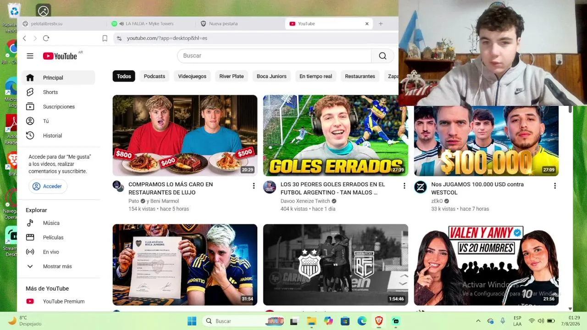Image resolution: width=587 pixels, height=330 pixels.
Task: Open options for goles errados video
Action: click(404, 186)
